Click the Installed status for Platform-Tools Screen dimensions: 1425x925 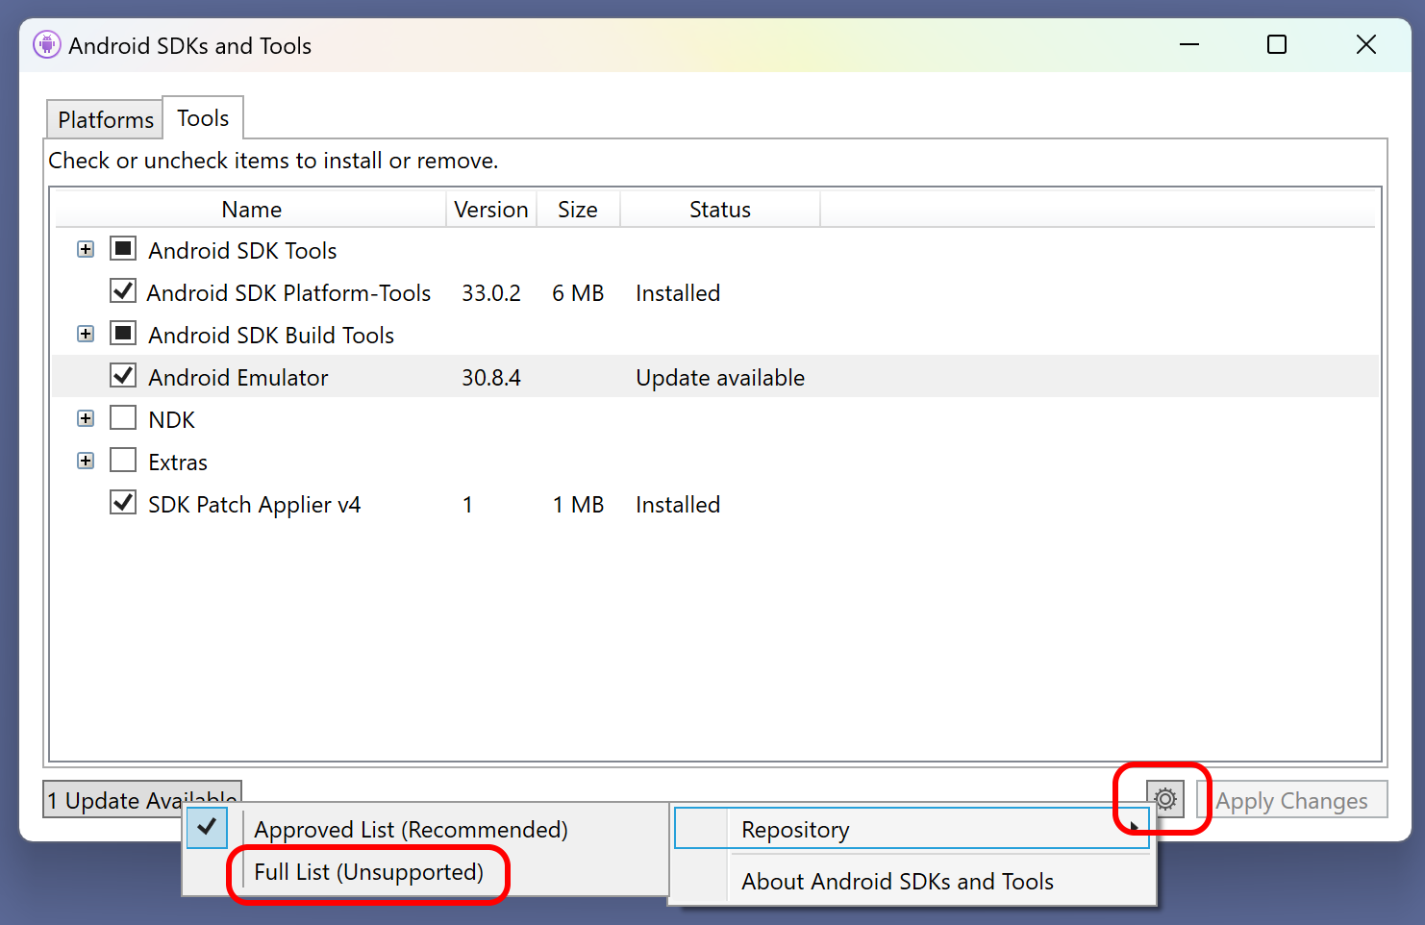click(x=678, y=293)
